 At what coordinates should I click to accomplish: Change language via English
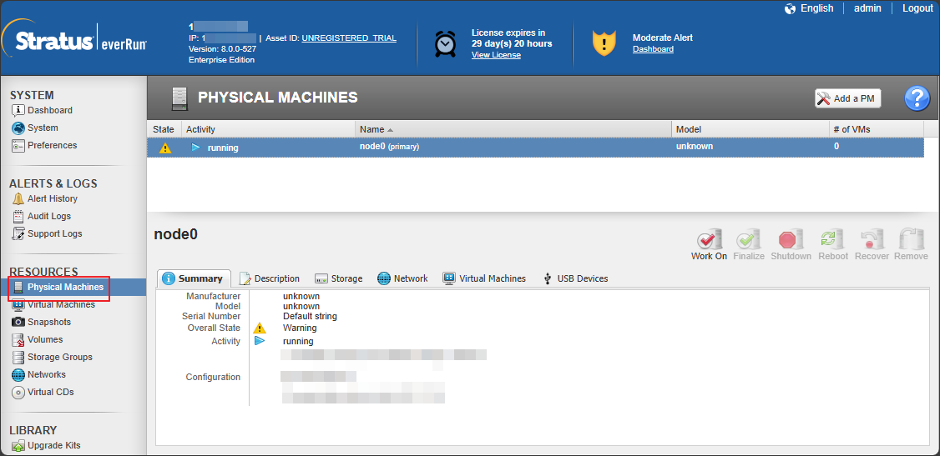point(816,8)
